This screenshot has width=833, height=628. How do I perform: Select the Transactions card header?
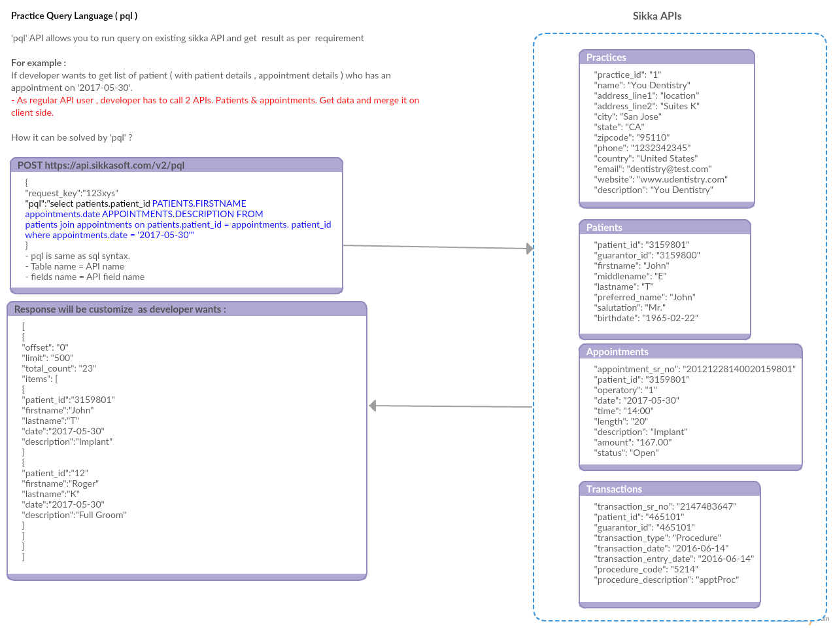coord(670,489)
